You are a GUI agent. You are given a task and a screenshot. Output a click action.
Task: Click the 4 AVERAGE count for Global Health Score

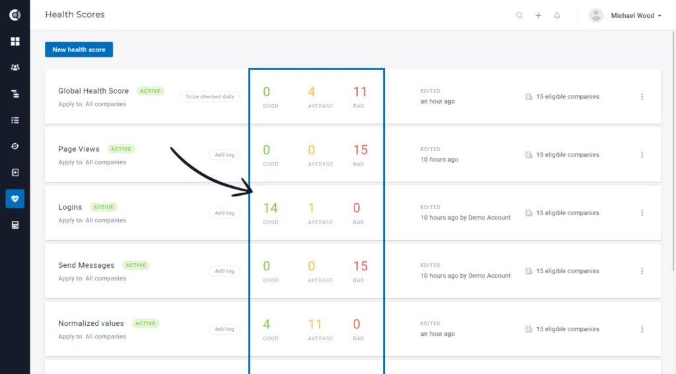(312, 92)
